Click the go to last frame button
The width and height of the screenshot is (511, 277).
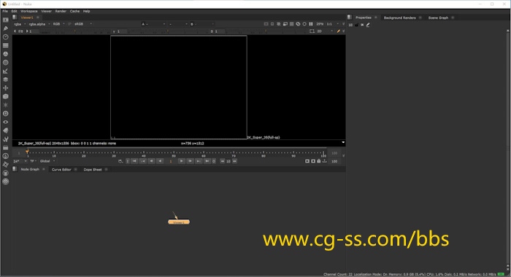tap(207, 161)
